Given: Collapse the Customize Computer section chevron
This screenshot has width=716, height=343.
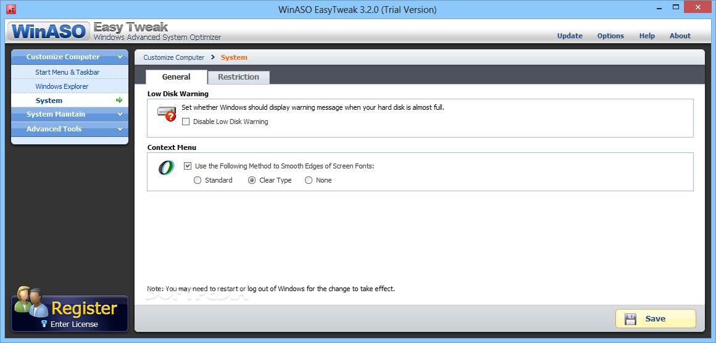Looking at the screenshot, I should (x=120, y=57).
